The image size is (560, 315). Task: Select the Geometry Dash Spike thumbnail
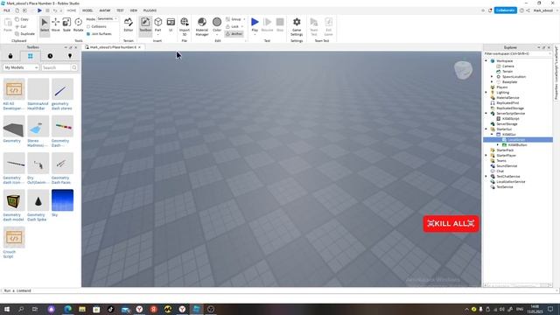tap(38, 200)
